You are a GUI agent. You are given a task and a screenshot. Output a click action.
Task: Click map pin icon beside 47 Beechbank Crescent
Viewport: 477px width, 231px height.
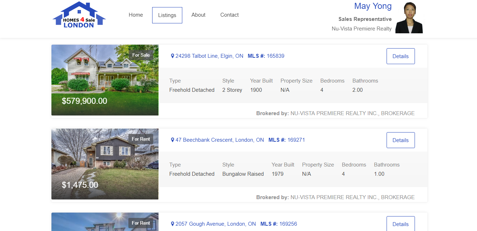(x=173, y=140)
